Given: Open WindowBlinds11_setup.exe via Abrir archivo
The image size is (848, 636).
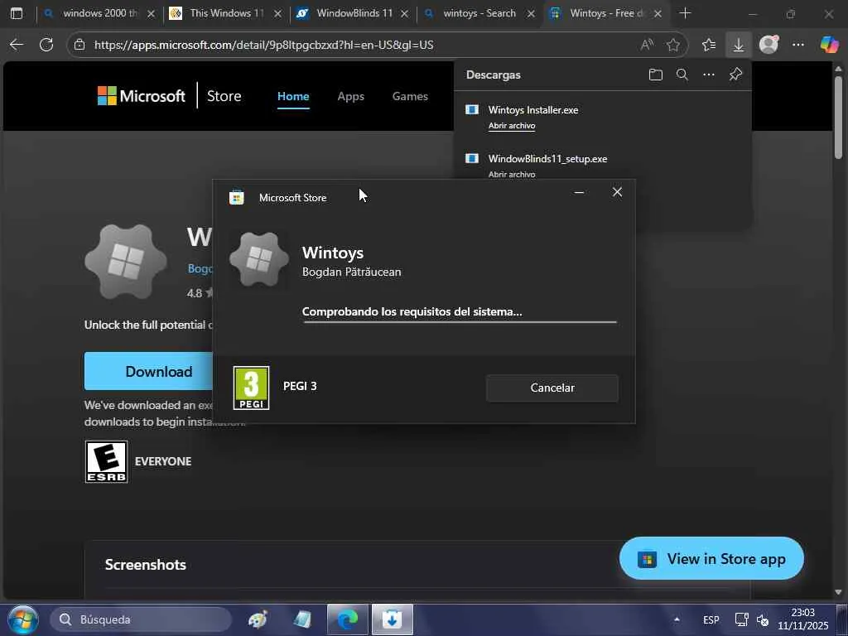Looking at the screenshot, I should 512,174.
